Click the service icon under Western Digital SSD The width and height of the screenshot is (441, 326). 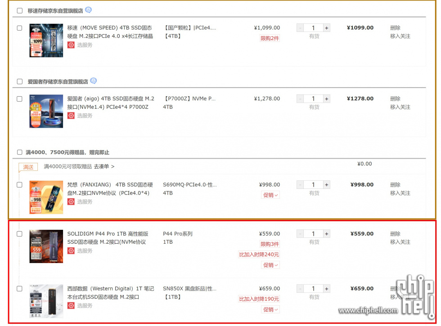point(71,305)
